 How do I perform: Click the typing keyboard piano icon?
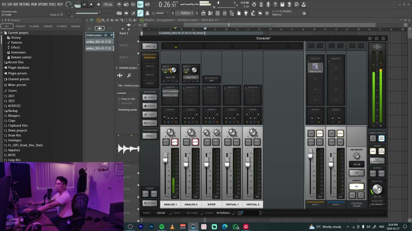(x=119, y=13)
